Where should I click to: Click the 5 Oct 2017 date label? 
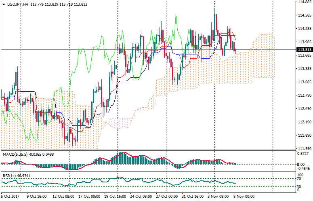tap(10, 197)
